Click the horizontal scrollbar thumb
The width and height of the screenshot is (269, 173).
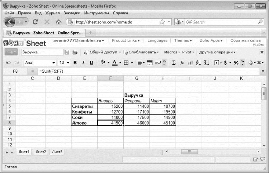(x=189, y=152)
